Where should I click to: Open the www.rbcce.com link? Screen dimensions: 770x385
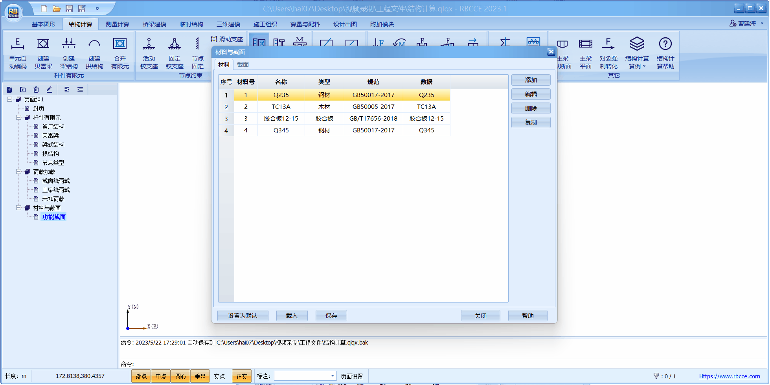(729, 376)
